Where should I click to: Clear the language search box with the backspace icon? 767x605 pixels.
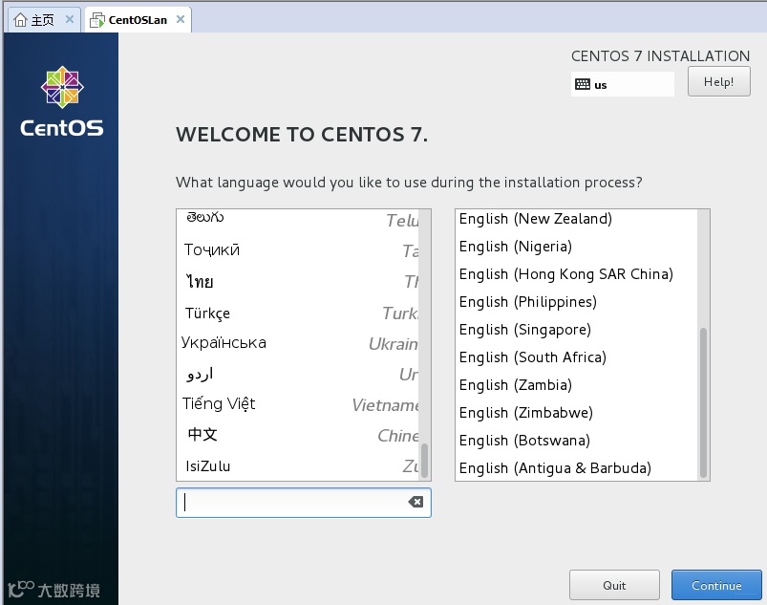pyautogui.click(x=415, y=502)
